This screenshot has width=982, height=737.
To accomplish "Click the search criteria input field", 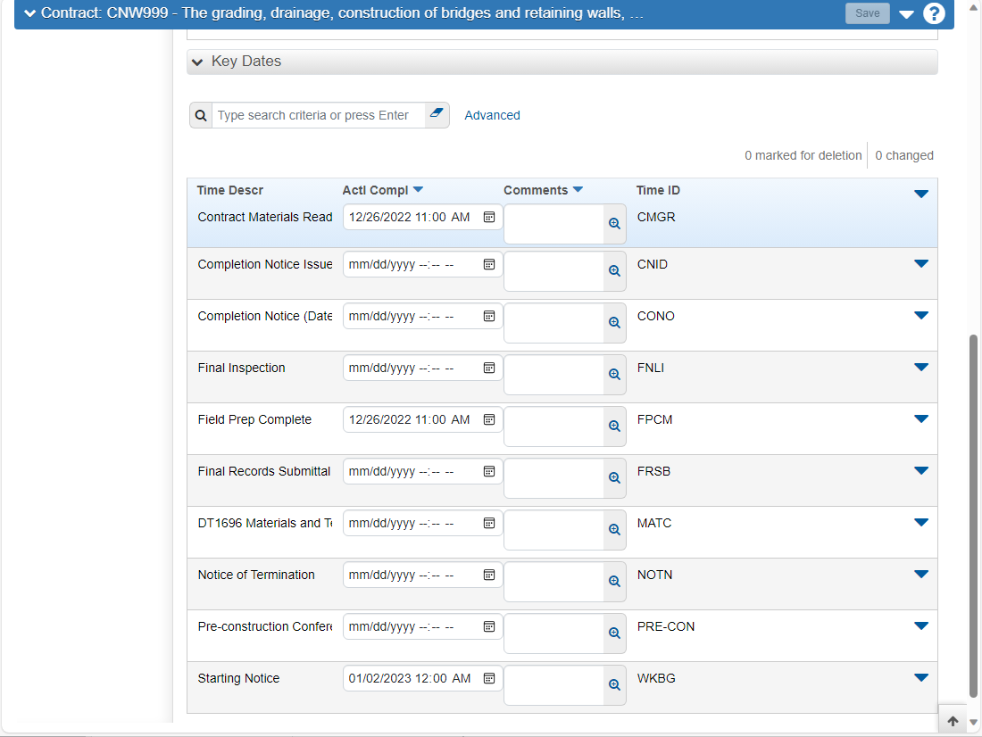I will coord(319,116).
